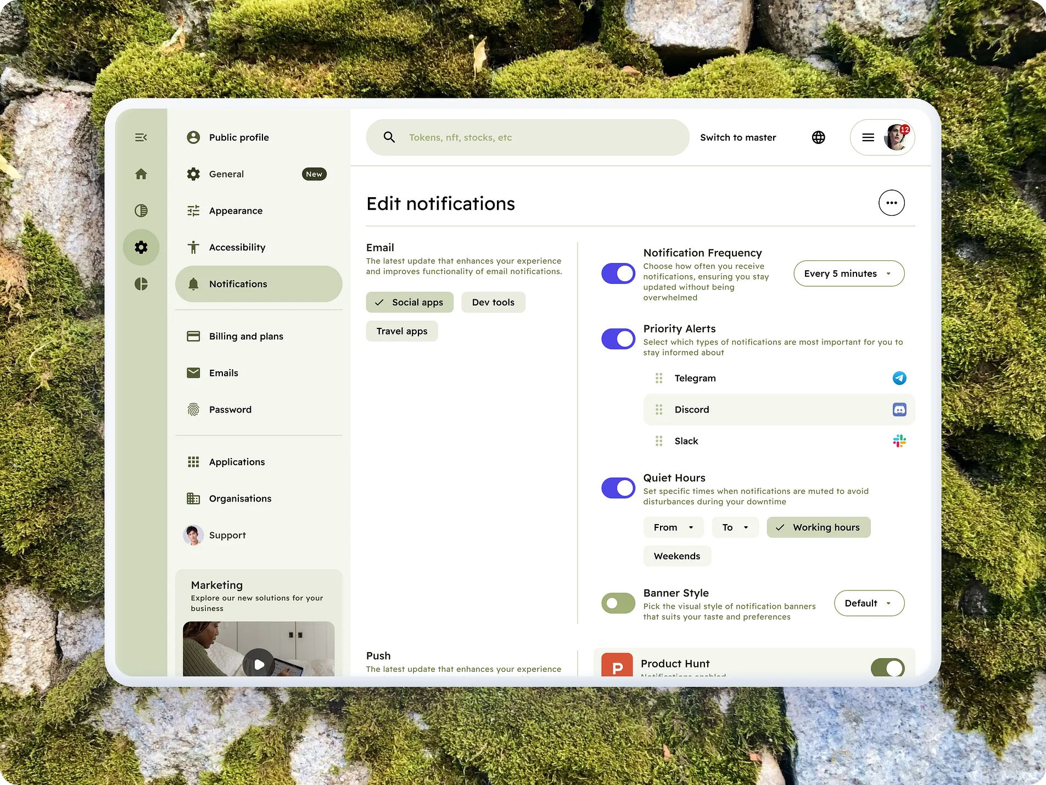Open the hamburger menu beside the avatar
This screenshot has width=1046, height=785.
click(x=868, y=137)
